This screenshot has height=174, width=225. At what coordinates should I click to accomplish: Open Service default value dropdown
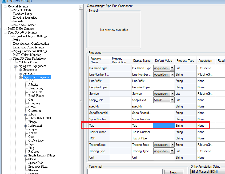tap(172, 94)
